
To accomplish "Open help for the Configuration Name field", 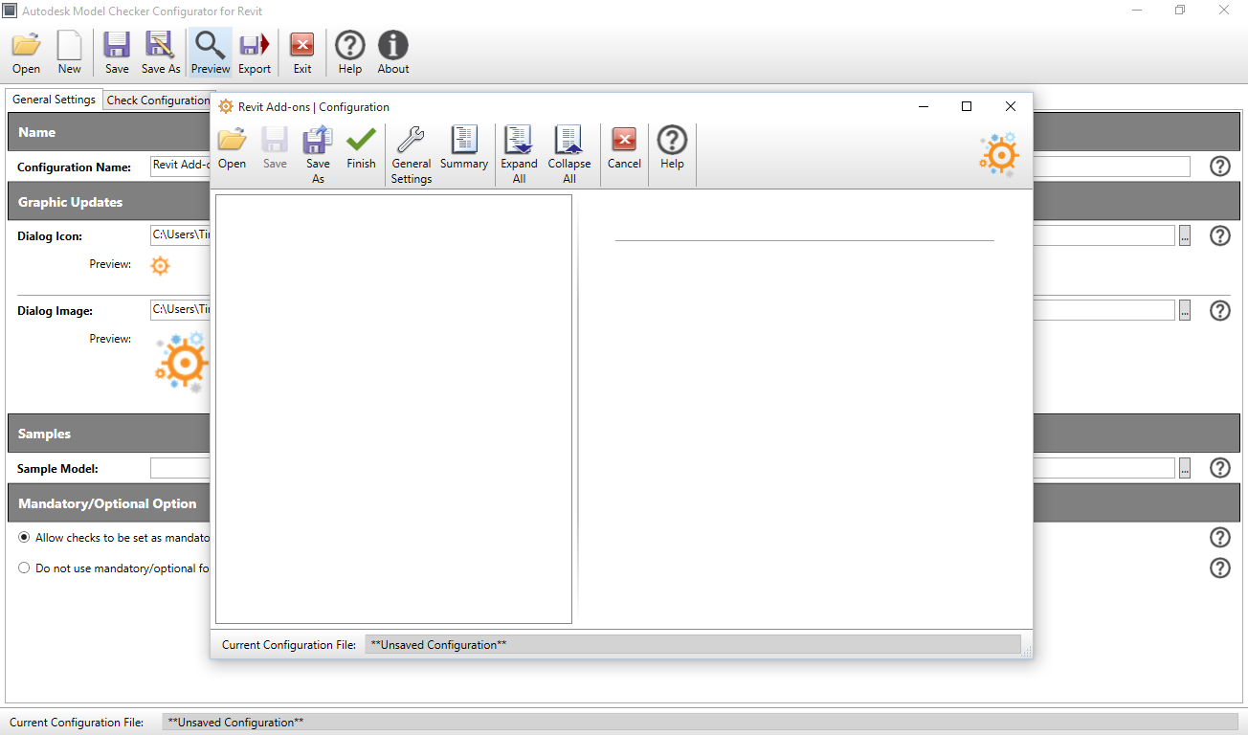I will coord(1219,166).
